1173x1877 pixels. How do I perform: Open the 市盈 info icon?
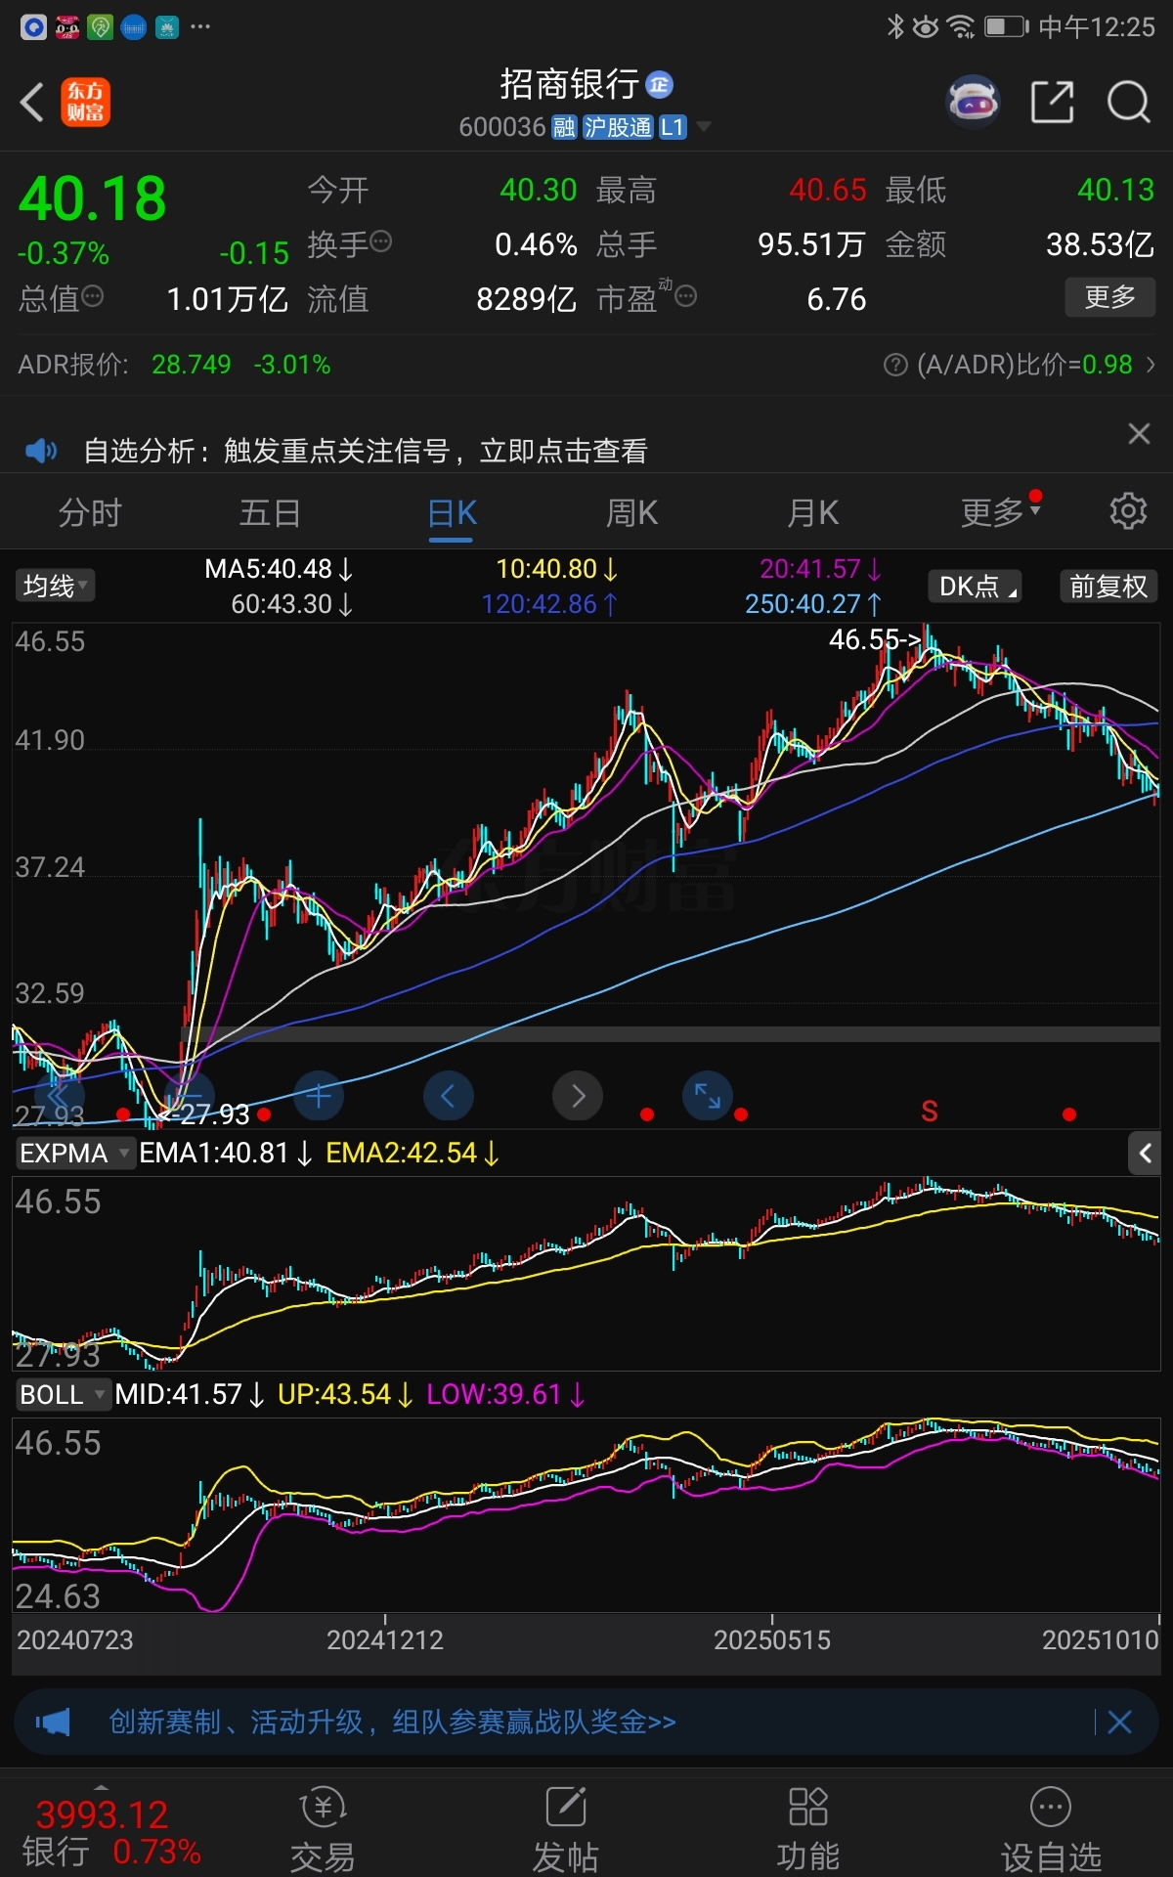686,296
